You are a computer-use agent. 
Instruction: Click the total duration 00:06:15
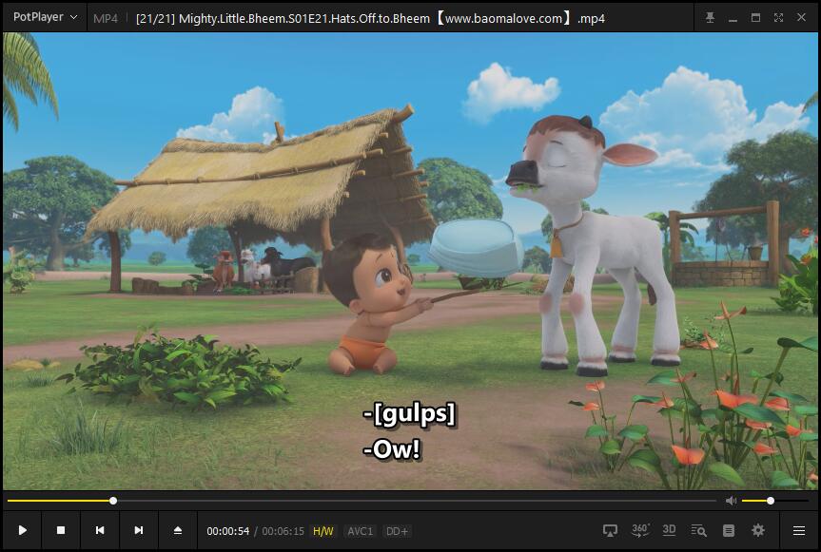tap(283, 532)
